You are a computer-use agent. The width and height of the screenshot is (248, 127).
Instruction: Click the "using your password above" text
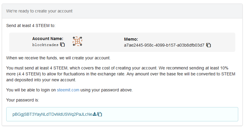(106, 90)
